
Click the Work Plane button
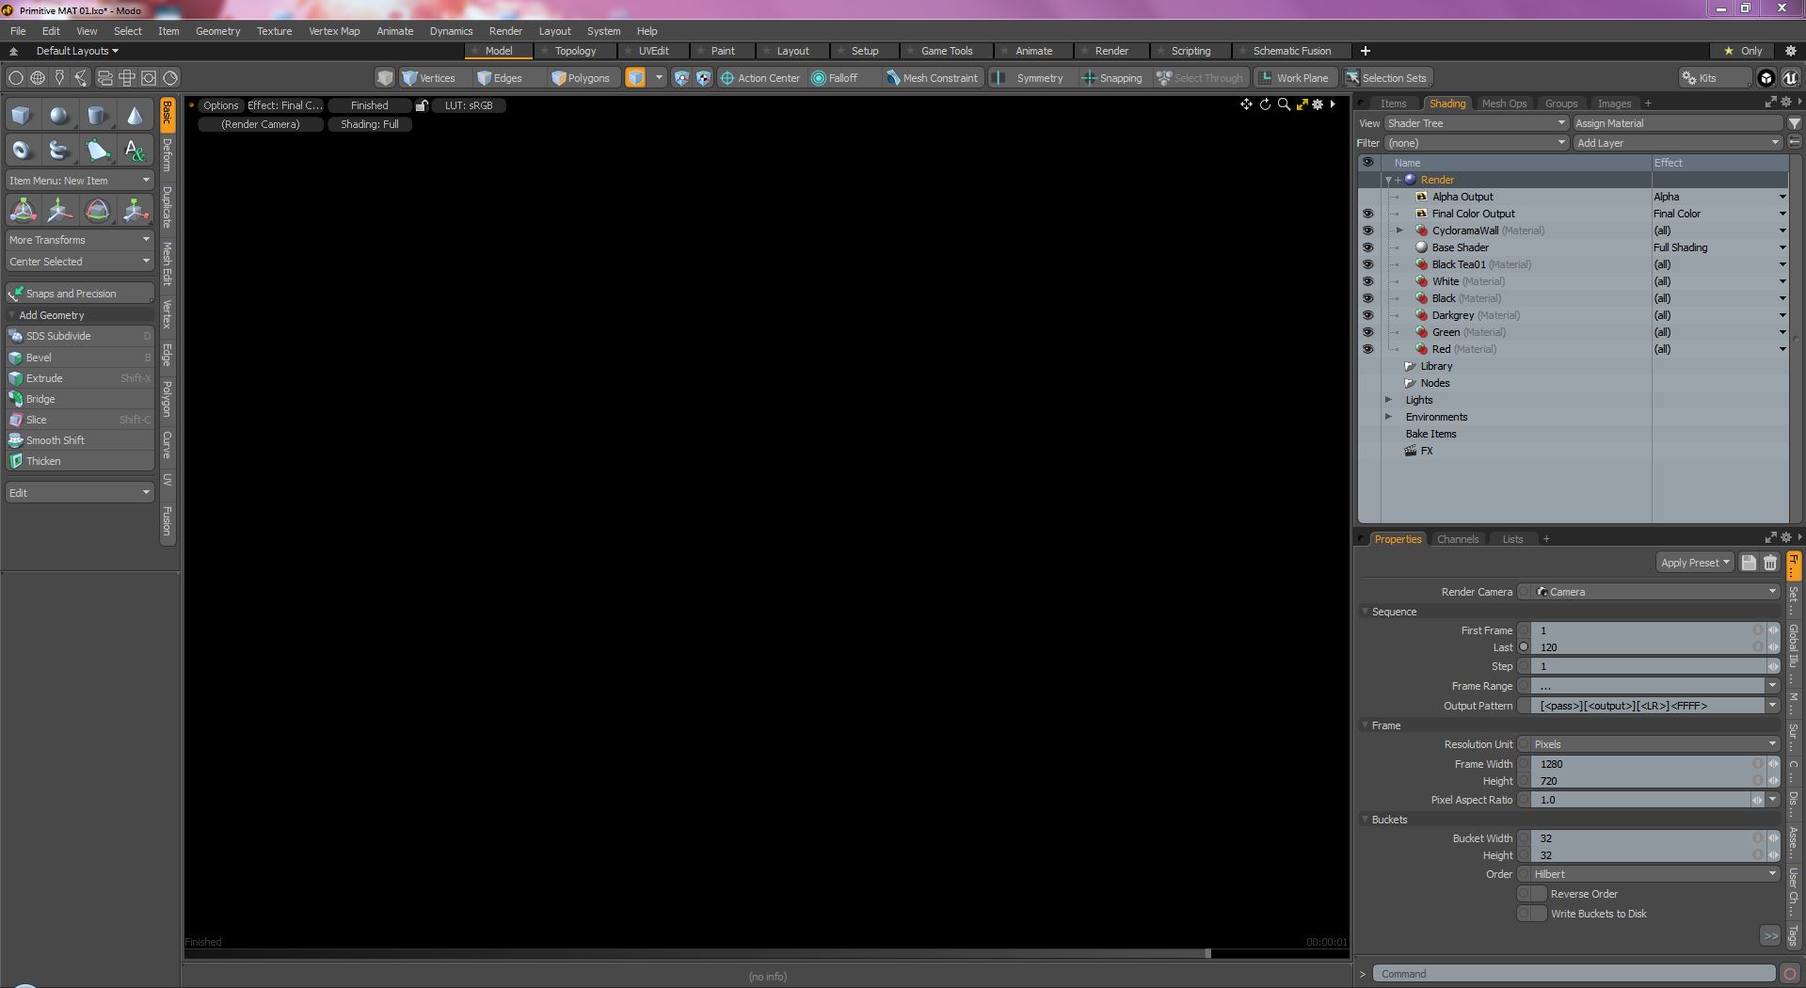(x=1295, y=78)
